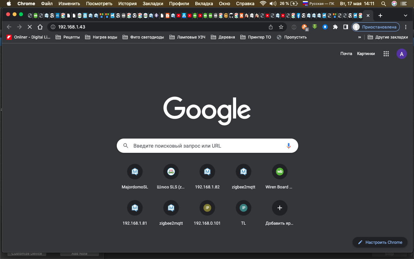The image size is (414, 259).
Task: View site information icon
Action: (53, 27)
